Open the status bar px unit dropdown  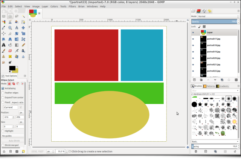point(50,151)
